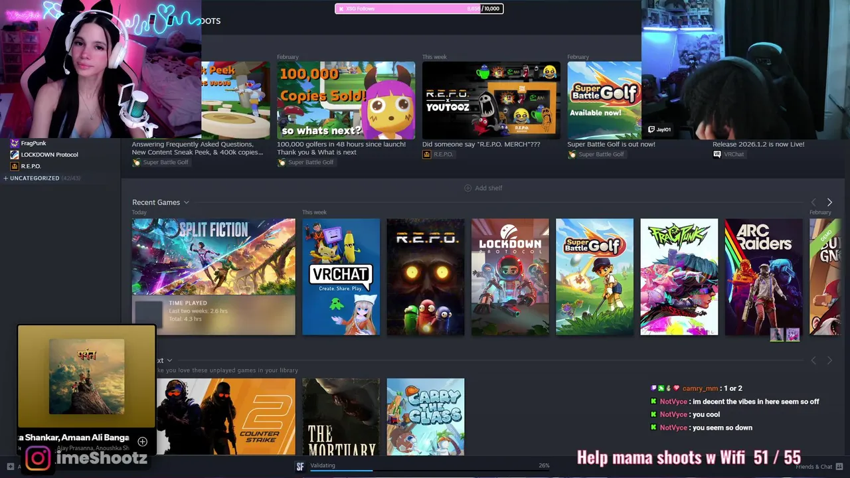Open the R.E.P.O. game cover in Recent Games

click(426, 277)
